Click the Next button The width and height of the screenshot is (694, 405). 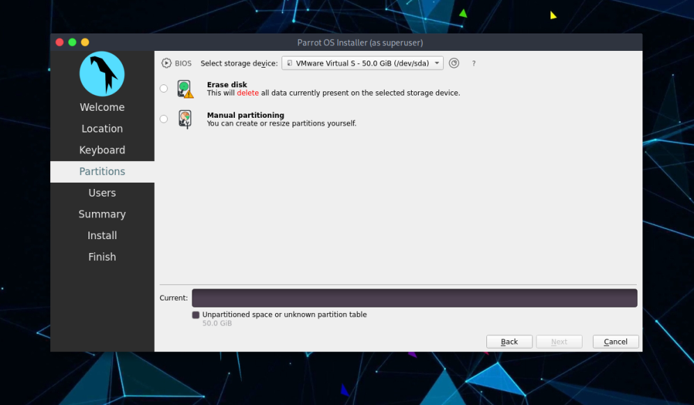(559, 342)
